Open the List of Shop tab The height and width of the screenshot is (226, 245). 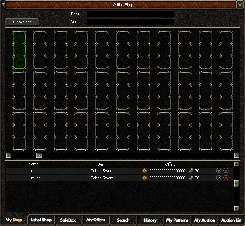[x=41, y=220]
